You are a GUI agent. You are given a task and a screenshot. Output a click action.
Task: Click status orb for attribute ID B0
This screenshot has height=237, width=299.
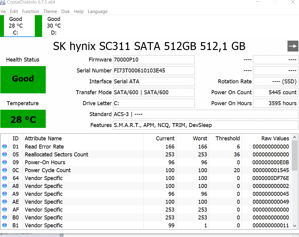5,217
